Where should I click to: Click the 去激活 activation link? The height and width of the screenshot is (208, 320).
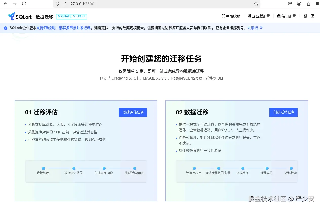(x=255, y=28)
